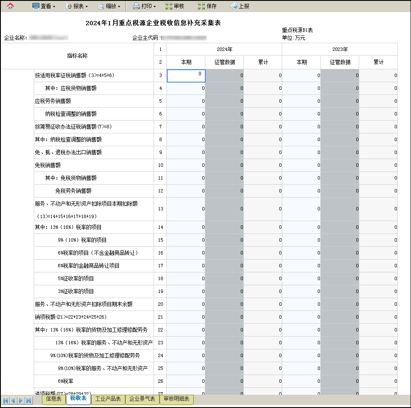Click the 服务、不动产和无形资产扣除项目期末余额 label
Screen dimensions: 411x408
[x=84, y=304]
